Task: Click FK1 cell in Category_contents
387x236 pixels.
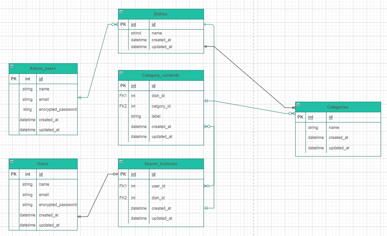Action: (x=123, y=96)
